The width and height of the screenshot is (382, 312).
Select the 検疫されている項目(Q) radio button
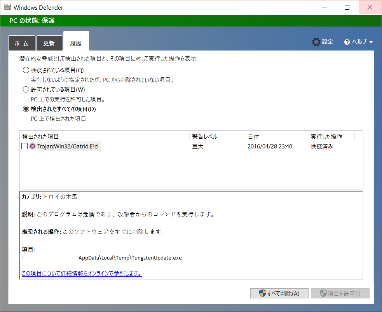pos(26,70)
